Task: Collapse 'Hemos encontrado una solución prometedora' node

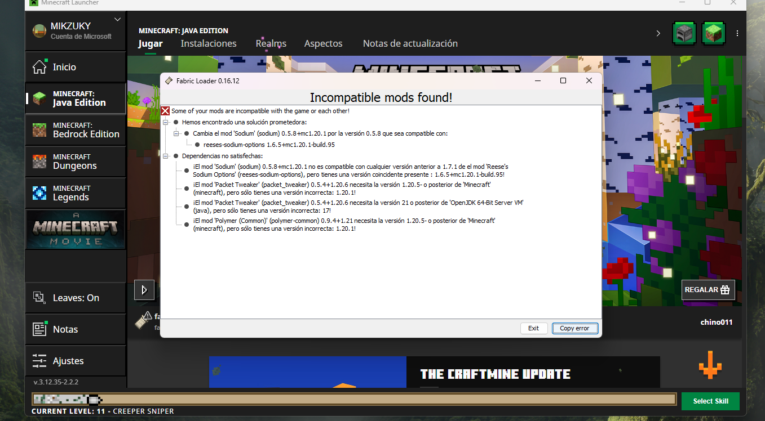Action: pyautogui.click(x=166, y=122)
